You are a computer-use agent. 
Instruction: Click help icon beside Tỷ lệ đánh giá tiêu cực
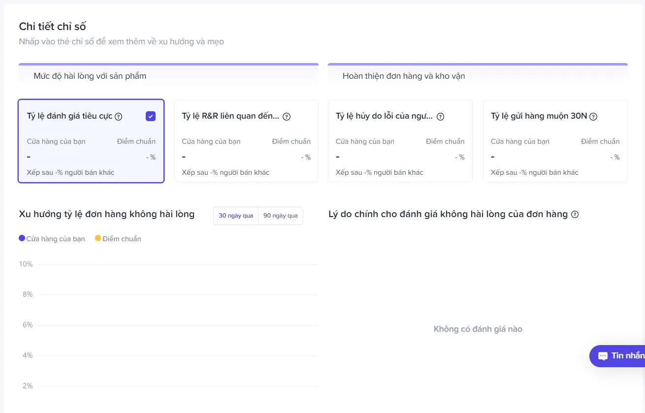click(x=118, y=117)
